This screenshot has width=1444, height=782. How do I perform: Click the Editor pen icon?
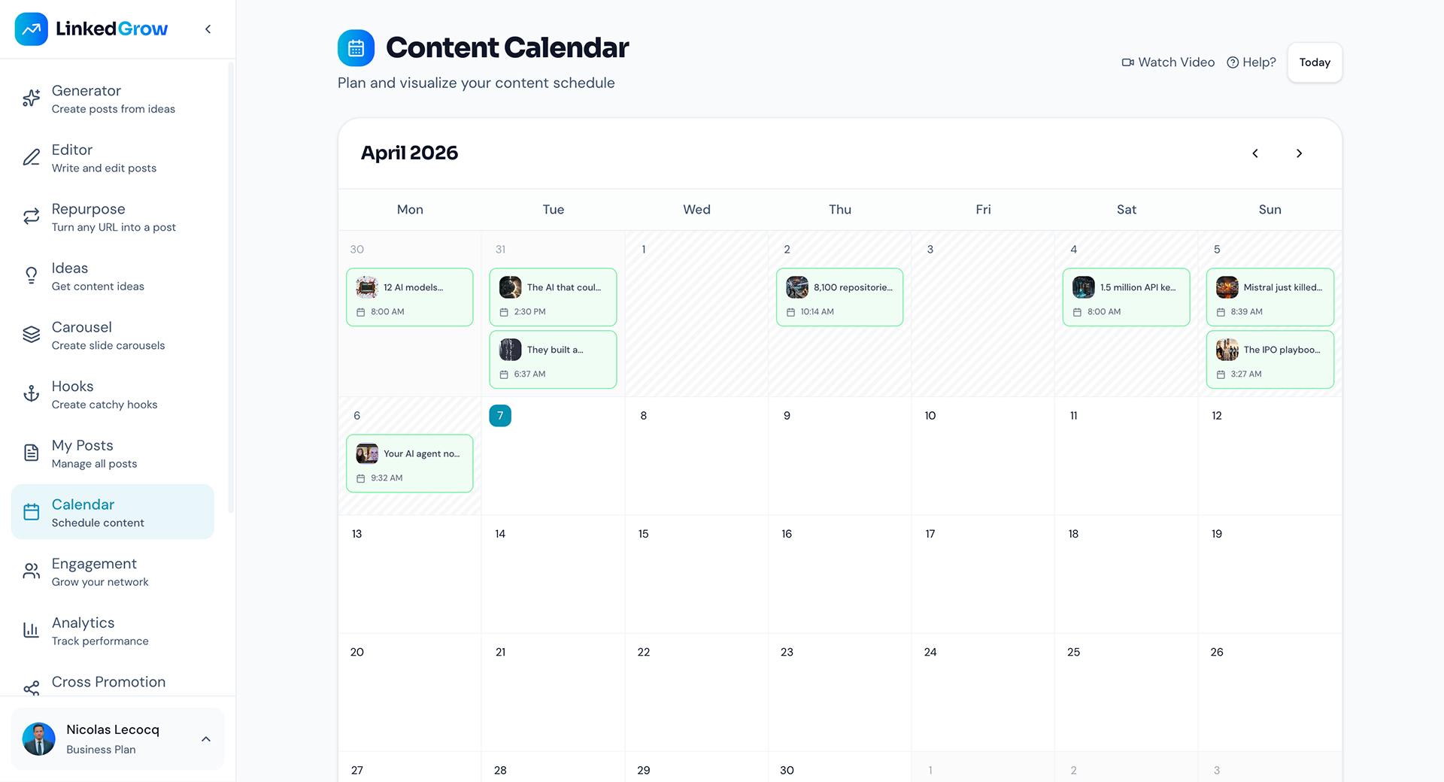32,158
